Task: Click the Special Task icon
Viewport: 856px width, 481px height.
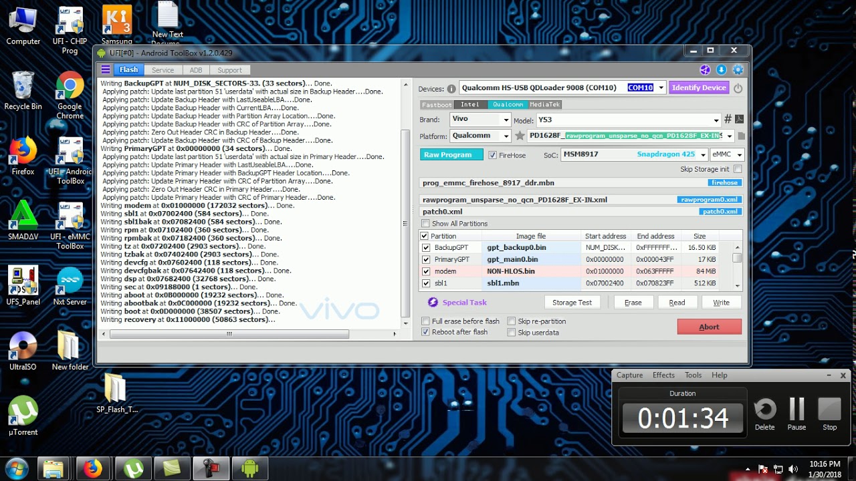Action: (x=433, y=303)
